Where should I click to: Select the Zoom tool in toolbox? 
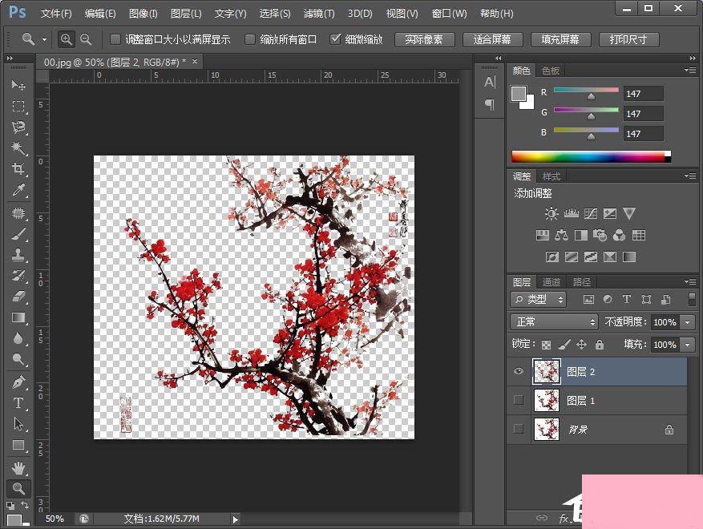(x=18, y=488)
